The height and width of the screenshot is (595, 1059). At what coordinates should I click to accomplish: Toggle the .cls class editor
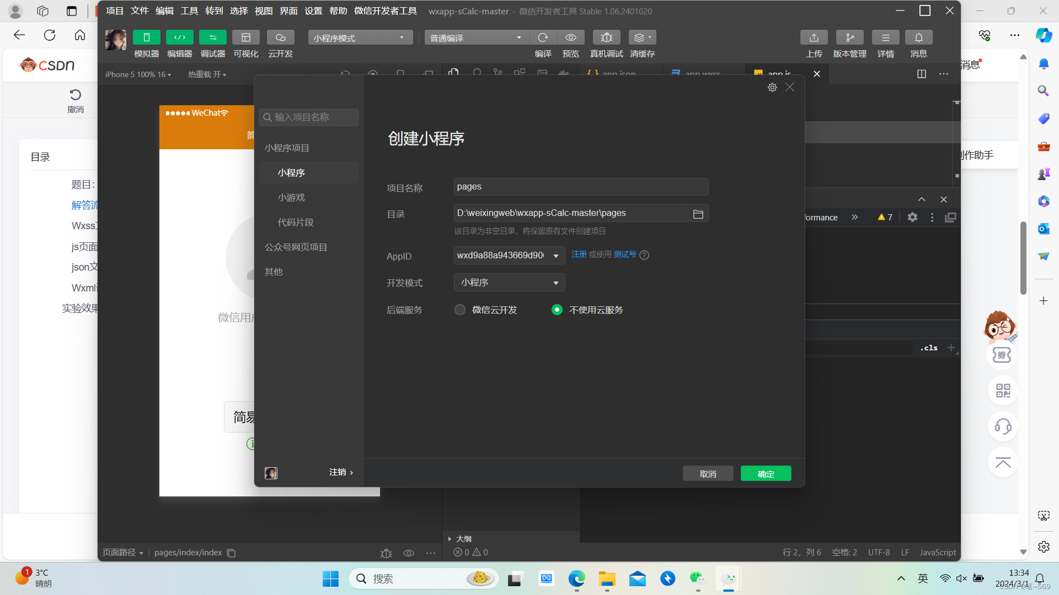click(x=929, y=348)
